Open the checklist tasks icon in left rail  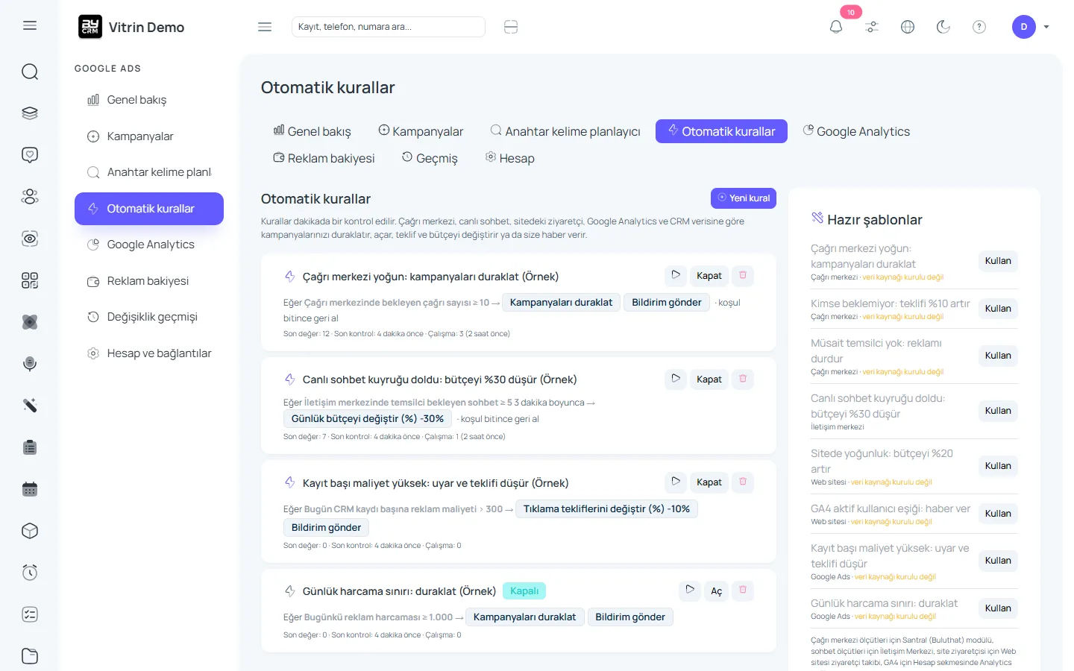pyautogui.click(x=30, y=614)
